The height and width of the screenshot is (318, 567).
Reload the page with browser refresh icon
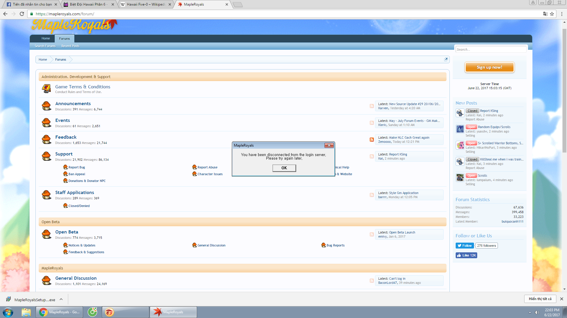(22, 14)
